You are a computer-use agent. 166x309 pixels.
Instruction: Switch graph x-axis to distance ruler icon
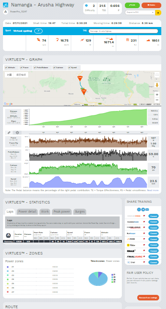pos(9,132)
